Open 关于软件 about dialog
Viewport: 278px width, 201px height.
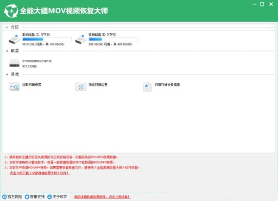coord(60,197)
